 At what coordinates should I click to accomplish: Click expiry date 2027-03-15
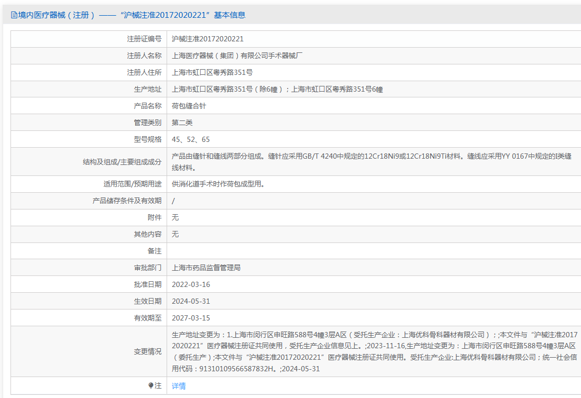pos(191,318)
